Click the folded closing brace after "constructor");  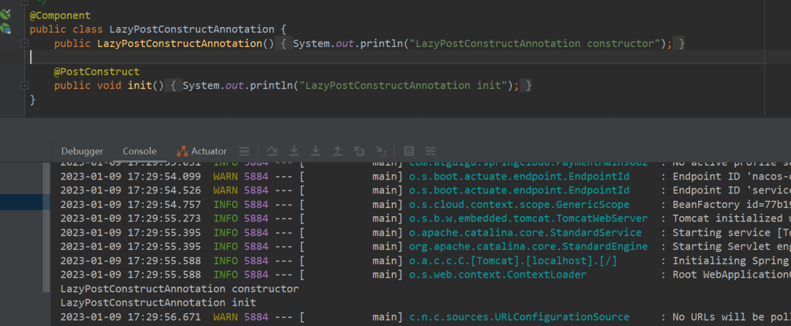pyautogui.click(x=682, y=44)
